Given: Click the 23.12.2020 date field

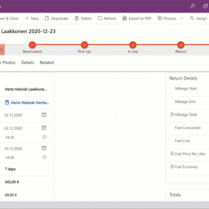Looking at the screenshot, I should point(13,128).
